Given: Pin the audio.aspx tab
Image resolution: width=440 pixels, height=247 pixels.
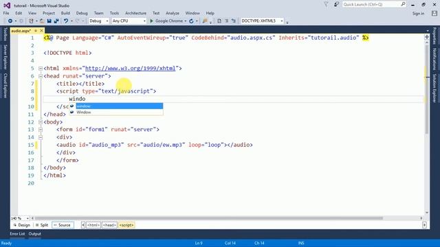Looking at the screenshot, I should [x=36, y=30].
